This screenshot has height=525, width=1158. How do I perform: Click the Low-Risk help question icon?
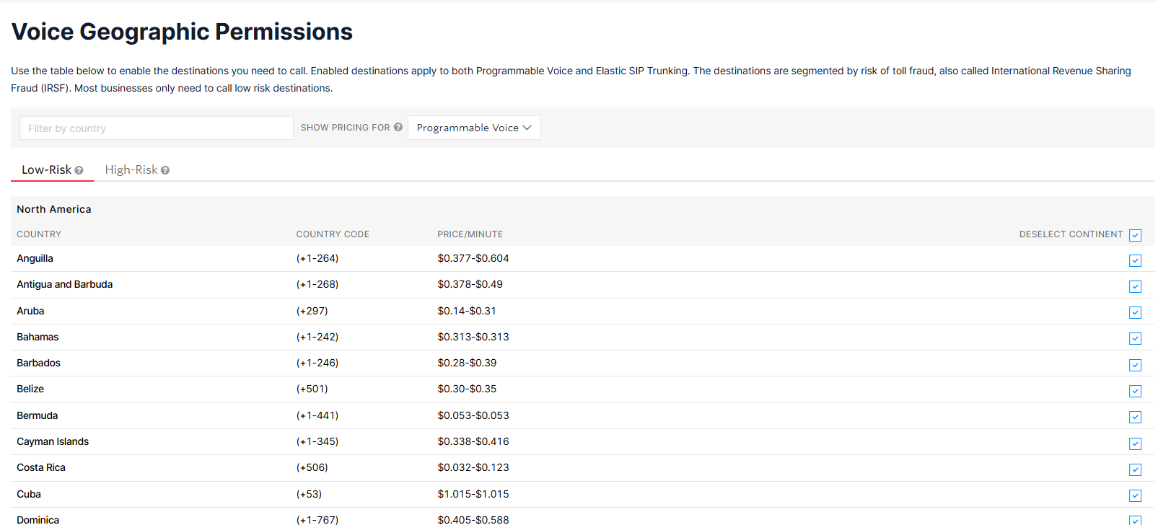[x=79, y=170]
